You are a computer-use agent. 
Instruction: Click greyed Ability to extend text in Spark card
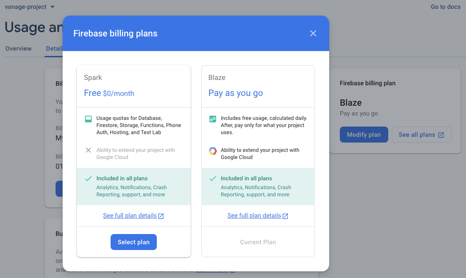click(135, 154)
